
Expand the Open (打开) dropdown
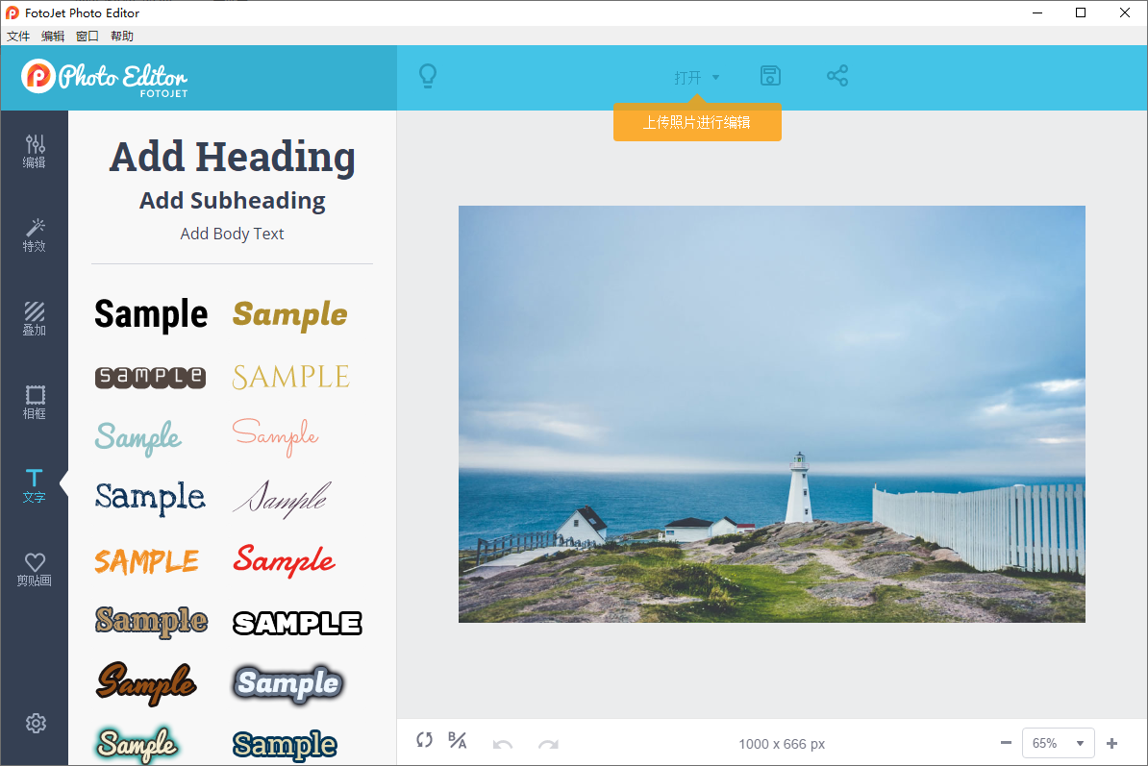click(x=697, y=78)
